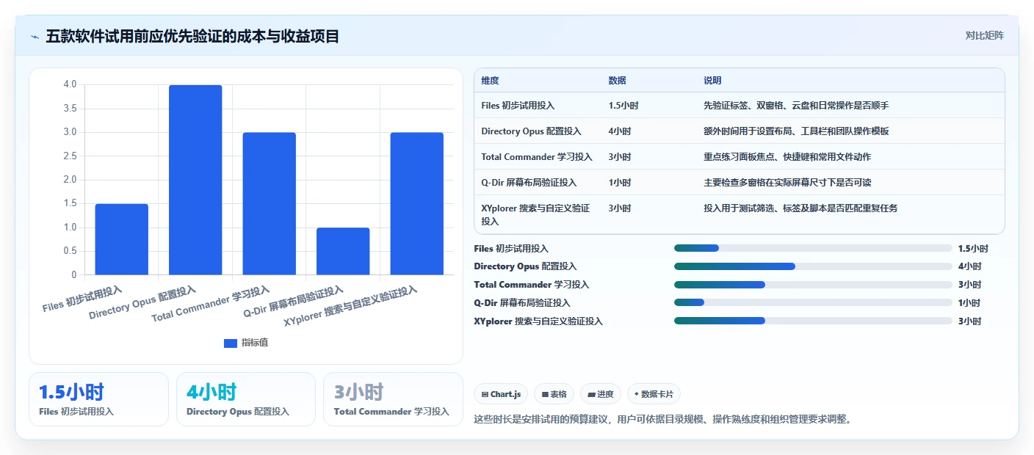1034x455 pixels.
Task: Click the XYplorer 搜索与自定义验证投入 progress bar
Action: 813,321
